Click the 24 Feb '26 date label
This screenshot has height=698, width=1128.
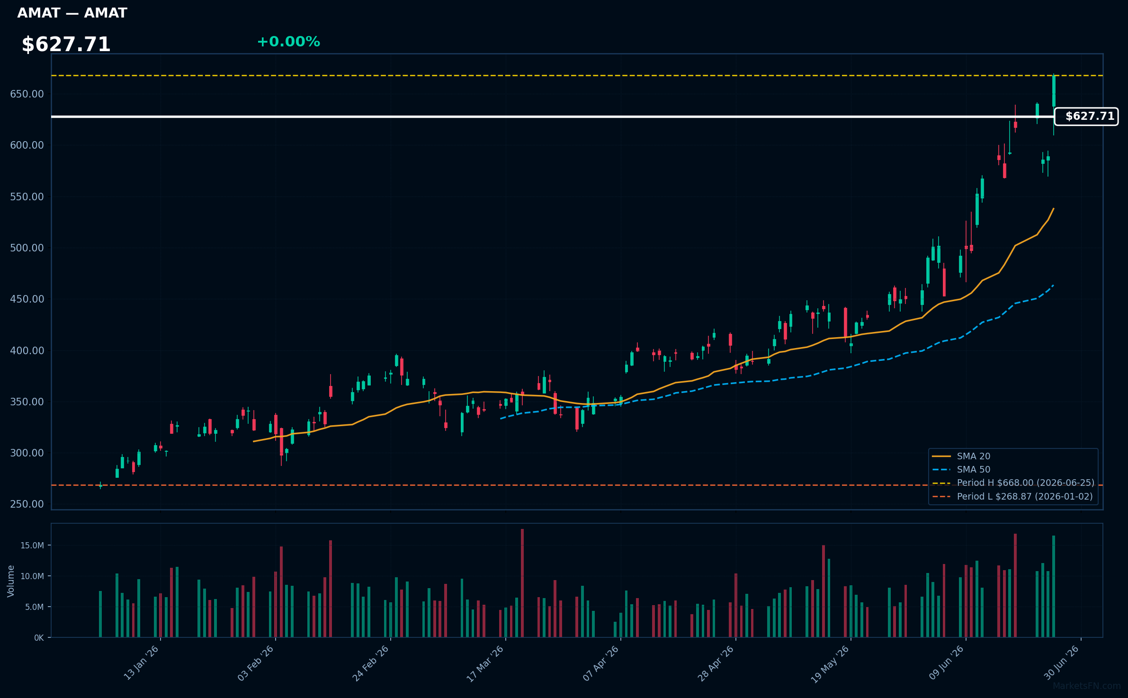[370, 663]
